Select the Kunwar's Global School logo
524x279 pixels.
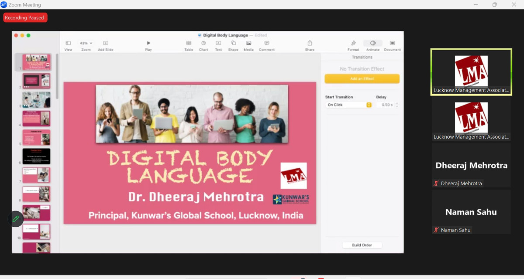coord(291,199)
